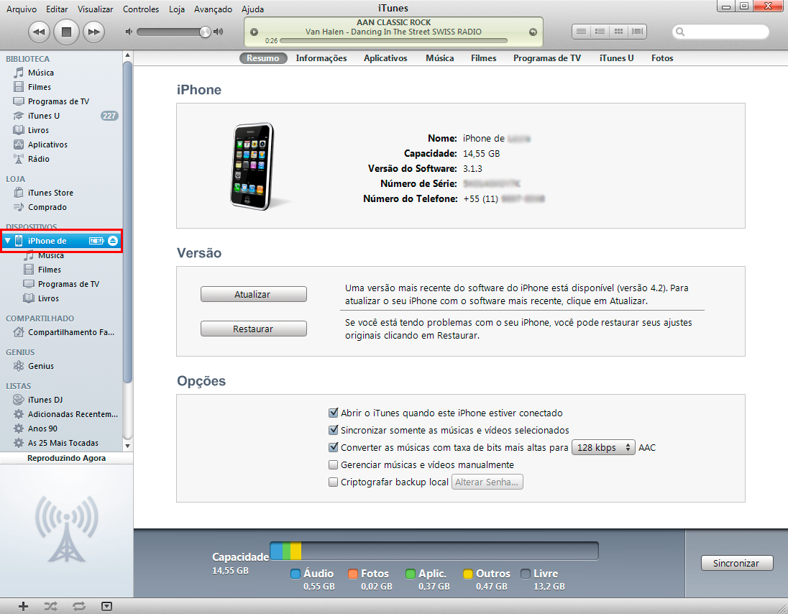788x614 pixels.
Task: Open iTunes U library item
Action: pyautogui.click(x=61, y=116)
